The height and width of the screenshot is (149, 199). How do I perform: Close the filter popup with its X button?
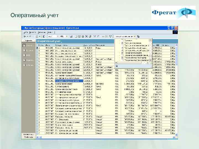tap(117, 66)
